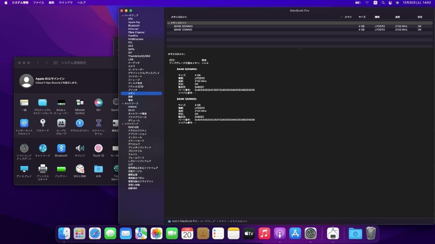Screen dimensions: 435x244
Task: Click the Wi-Fi icon in the menu bar
Action: (367, 3)
